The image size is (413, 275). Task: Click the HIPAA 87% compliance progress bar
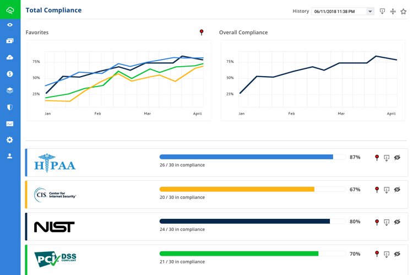tap(246, 157)
